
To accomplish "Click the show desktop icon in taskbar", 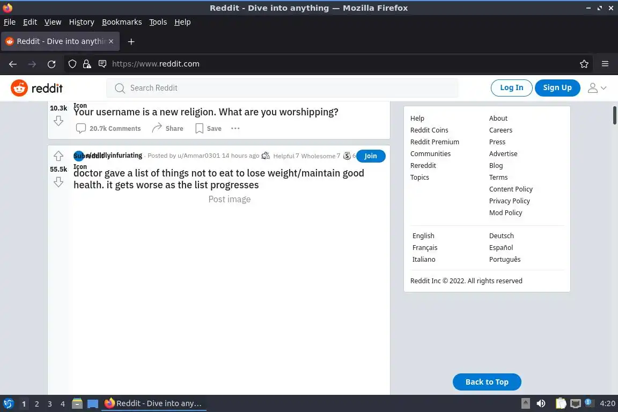I will tap(93, 403).
